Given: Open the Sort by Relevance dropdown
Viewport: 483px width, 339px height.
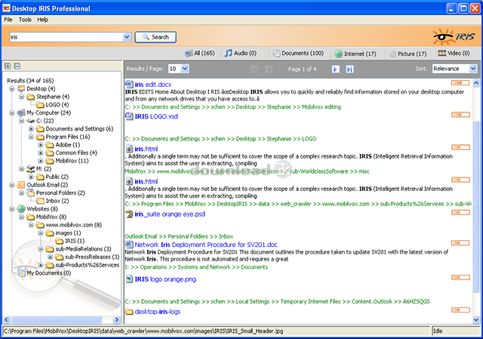Looking at the screenshot, I should (x=473, y=69).
